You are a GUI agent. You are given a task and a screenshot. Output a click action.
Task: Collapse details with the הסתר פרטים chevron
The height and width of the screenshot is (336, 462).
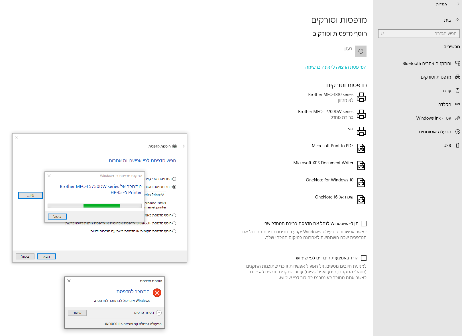coord(159,313)
